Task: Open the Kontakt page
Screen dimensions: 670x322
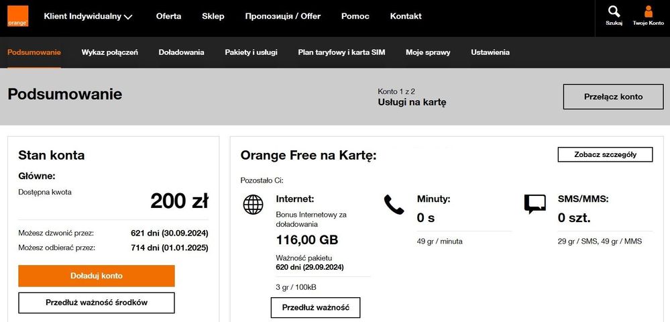Action: tap(406, 16)
